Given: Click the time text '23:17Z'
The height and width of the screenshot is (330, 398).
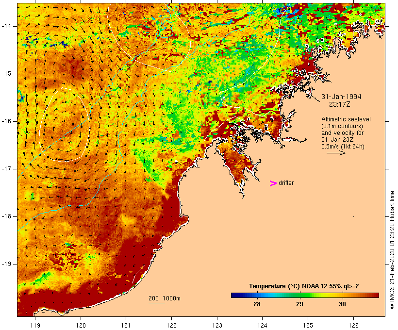Looking at the screenshot, I should click(339, 104).
